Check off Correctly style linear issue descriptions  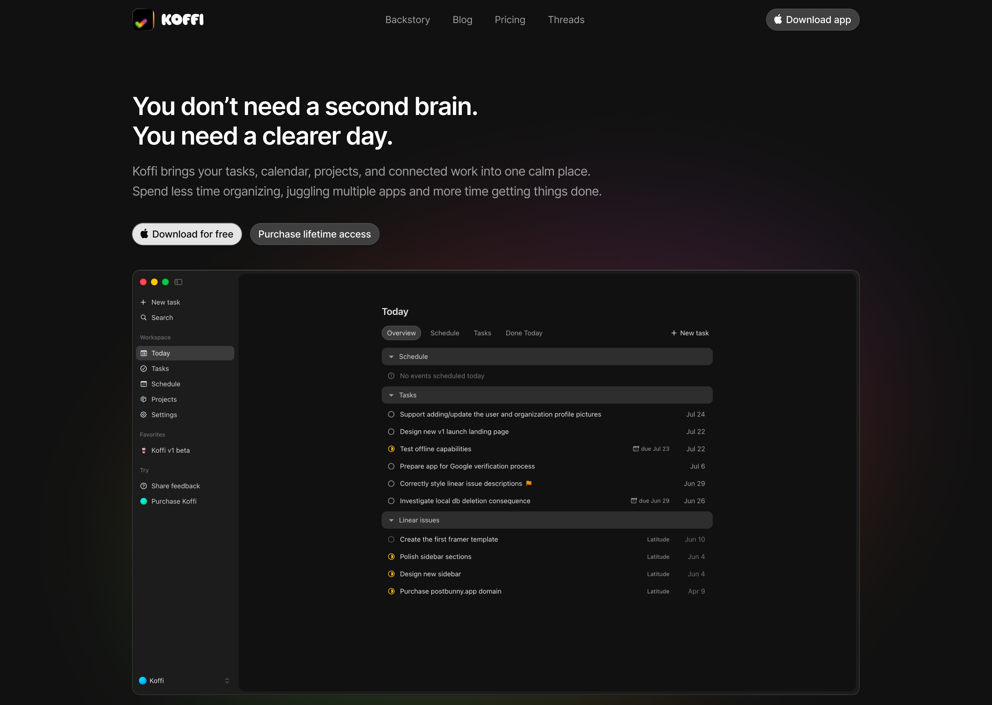391,484
